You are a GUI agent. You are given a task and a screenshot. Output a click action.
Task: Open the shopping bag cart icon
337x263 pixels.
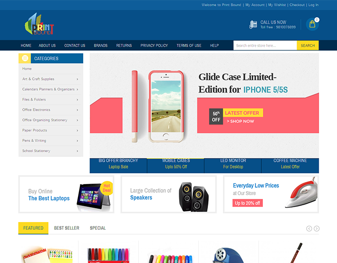click(312, 24)
